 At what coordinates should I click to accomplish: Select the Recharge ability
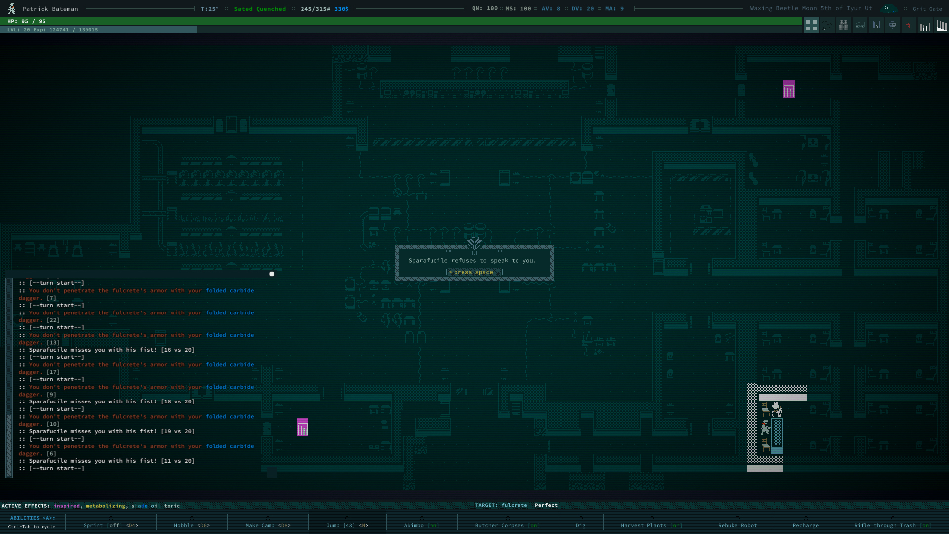tap(805, 525)
